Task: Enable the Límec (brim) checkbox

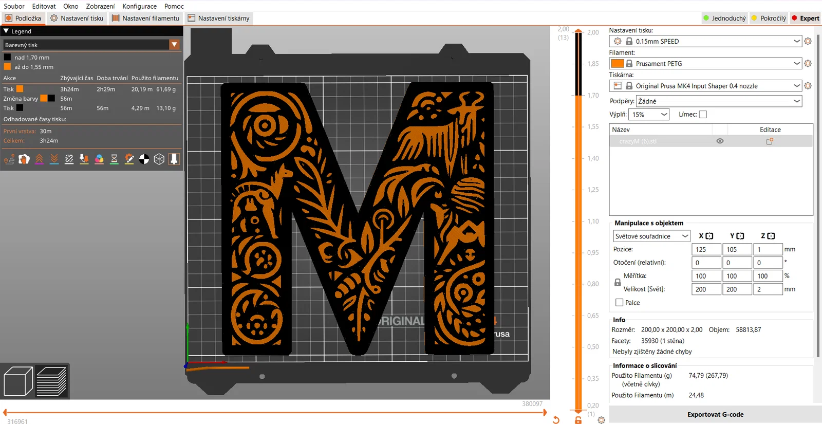Action: (703, 115)
